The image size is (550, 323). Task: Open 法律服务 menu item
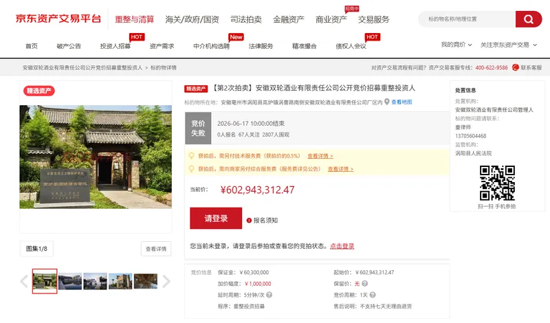pos(261,46)
